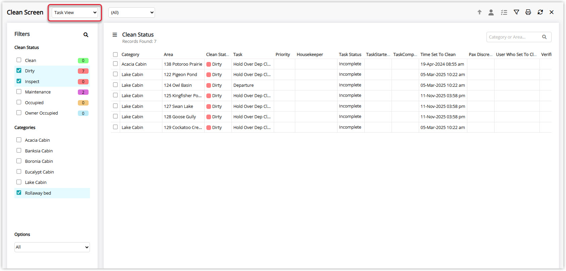Select the 127 Swan Lake row checkbox
Viewport: 566px width, 271px height.
point(115,106)
